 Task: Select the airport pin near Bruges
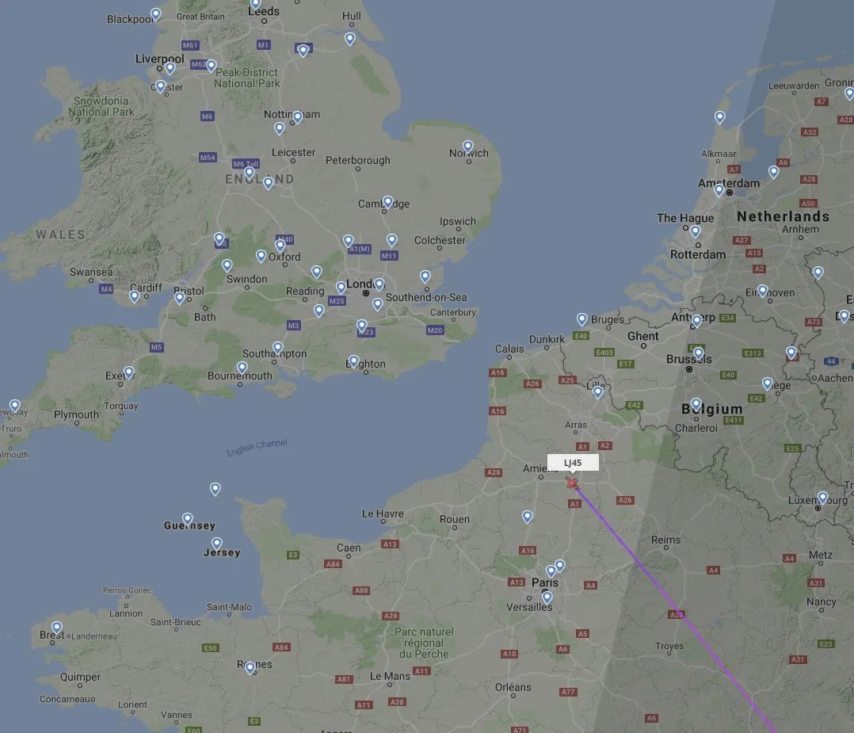tap(581, 320)
